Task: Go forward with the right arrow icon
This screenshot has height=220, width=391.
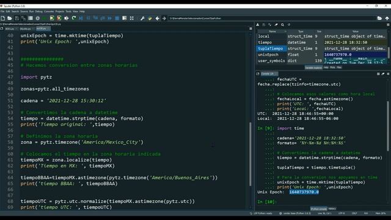Action: click(x=164, y=18)
